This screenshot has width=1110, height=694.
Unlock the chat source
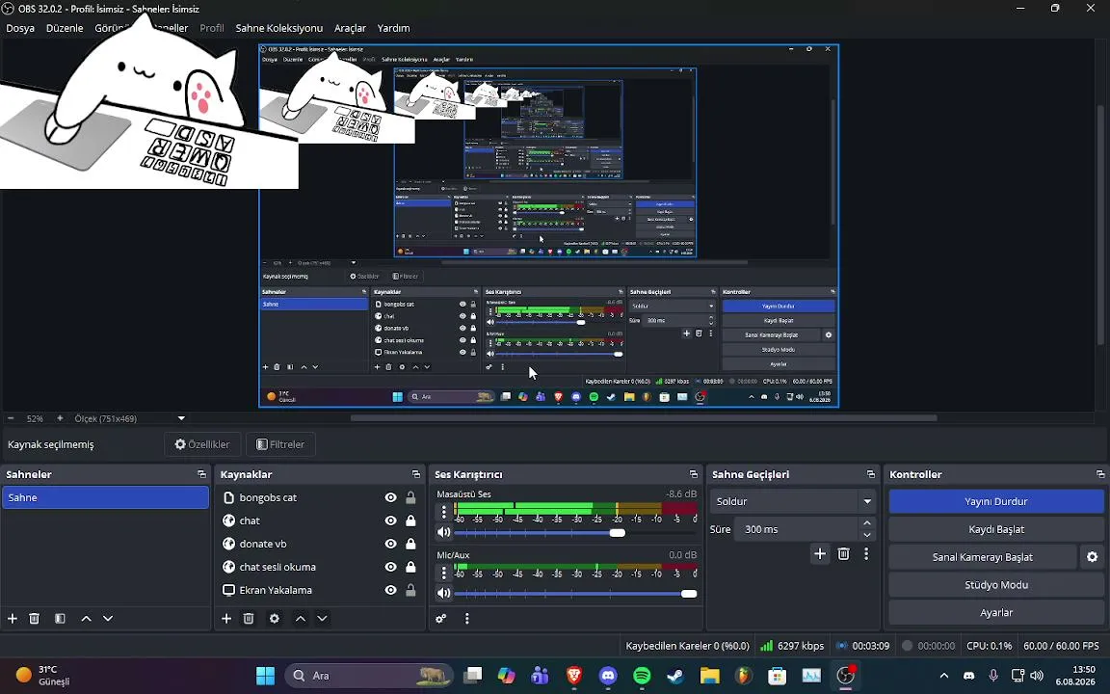click(410, 520)
